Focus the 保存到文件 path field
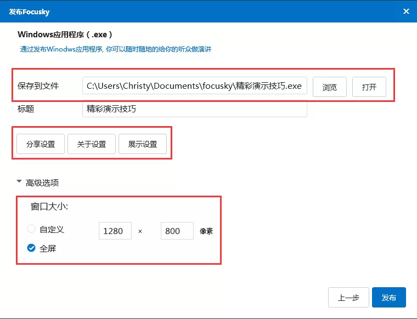The height and width of the screenshot is (319, 417). coord(195,86)
